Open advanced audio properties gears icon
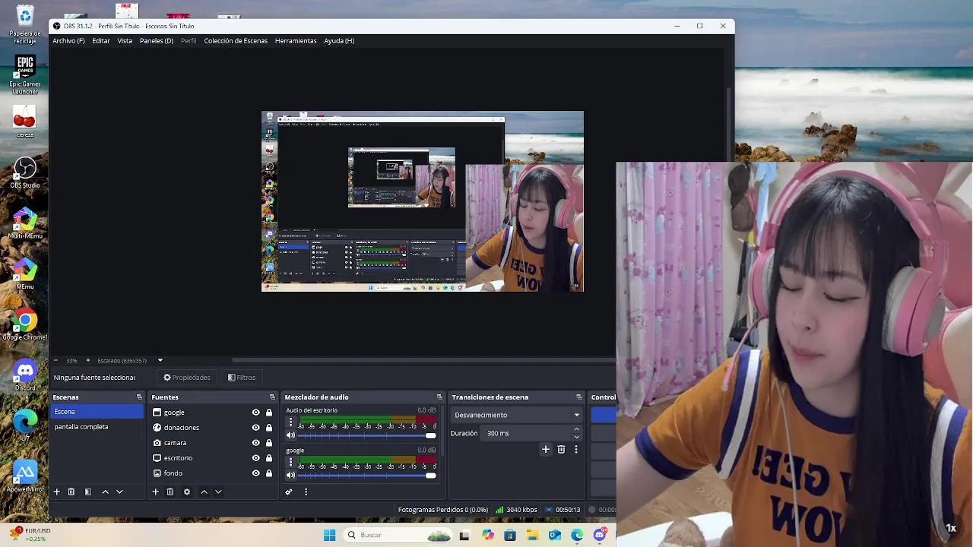 tap(289, 492)
